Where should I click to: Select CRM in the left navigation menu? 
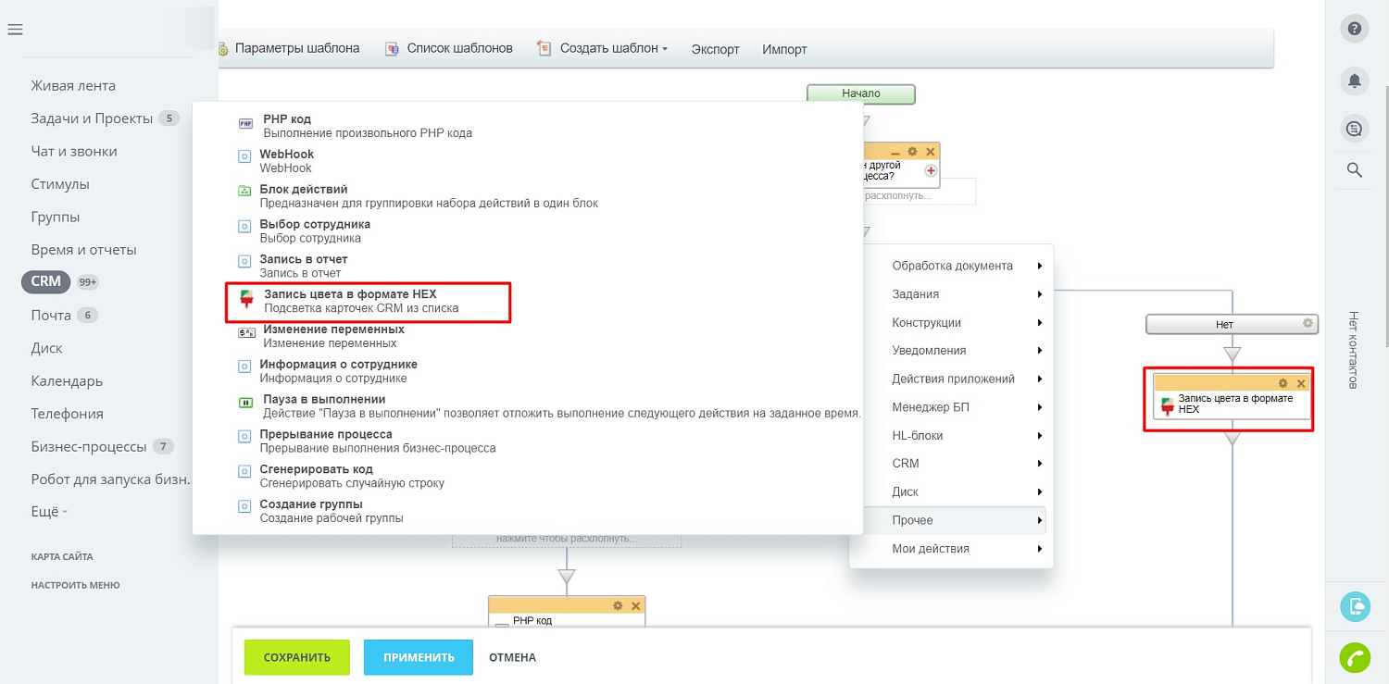45,281
